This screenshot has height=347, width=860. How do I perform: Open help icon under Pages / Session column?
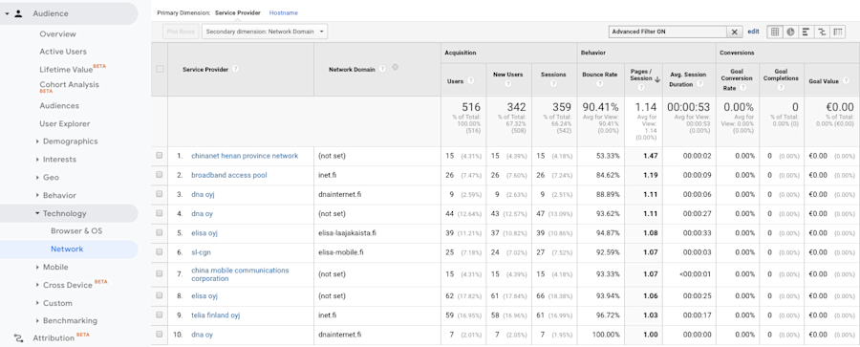[x=641, y=88]
